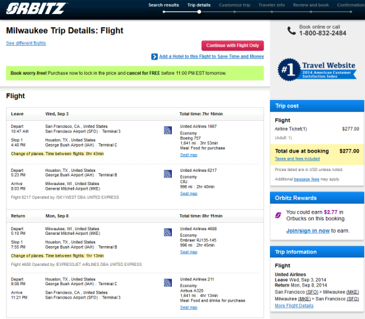Viewport: 365px width, 319px height.
Task: Click Join/sign in now link
Action: point(308,231)
